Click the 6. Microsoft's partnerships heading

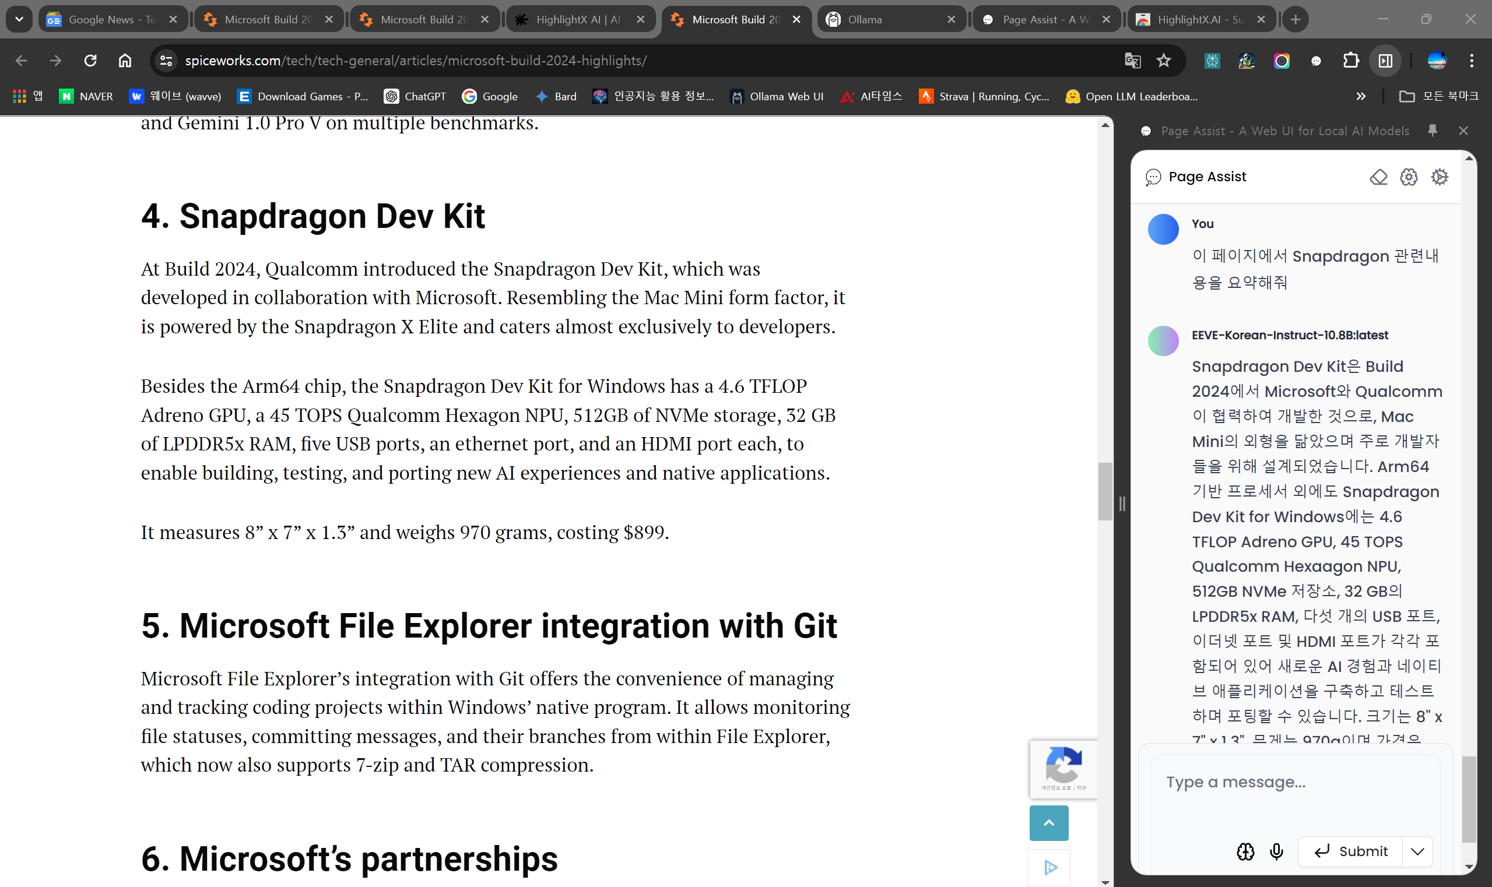point(349,859)
